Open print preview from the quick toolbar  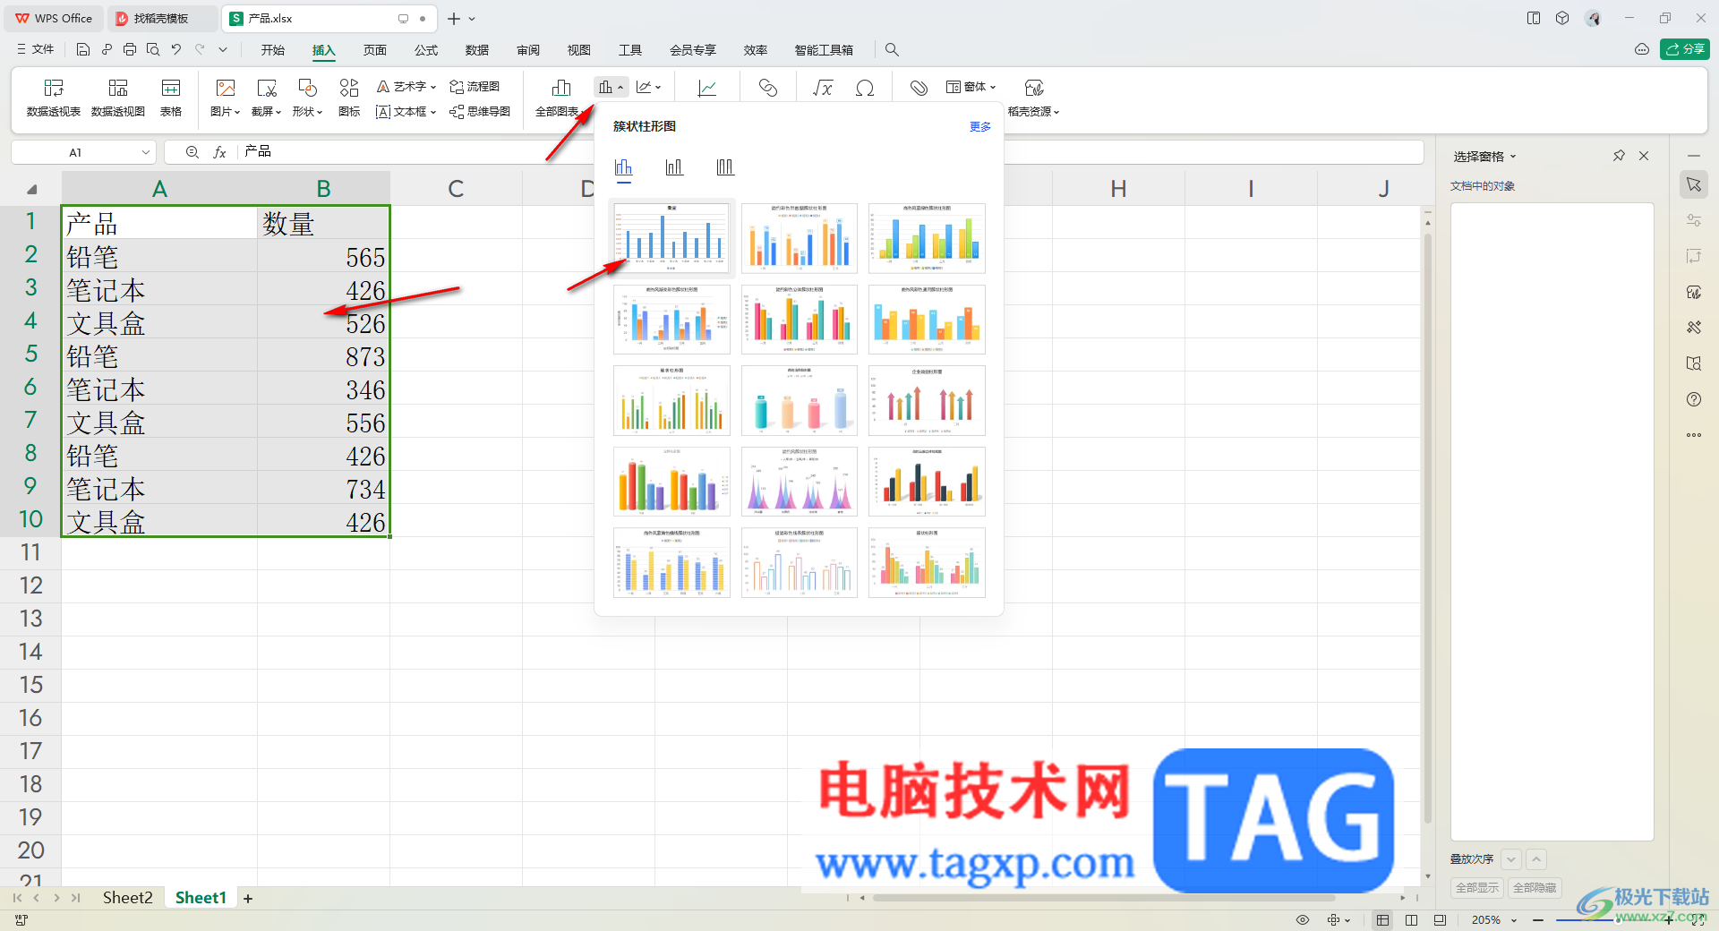click(153, 49)
